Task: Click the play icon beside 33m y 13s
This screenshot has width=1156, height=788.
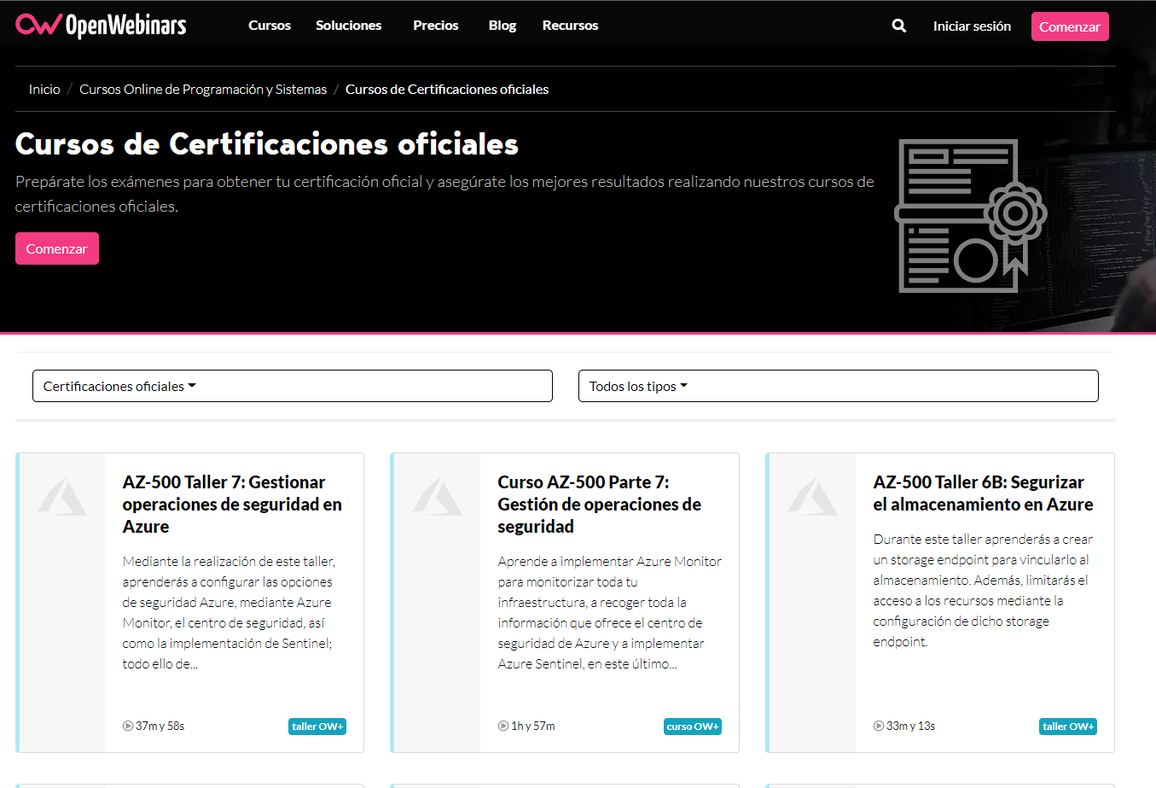Action: [879, 726]
